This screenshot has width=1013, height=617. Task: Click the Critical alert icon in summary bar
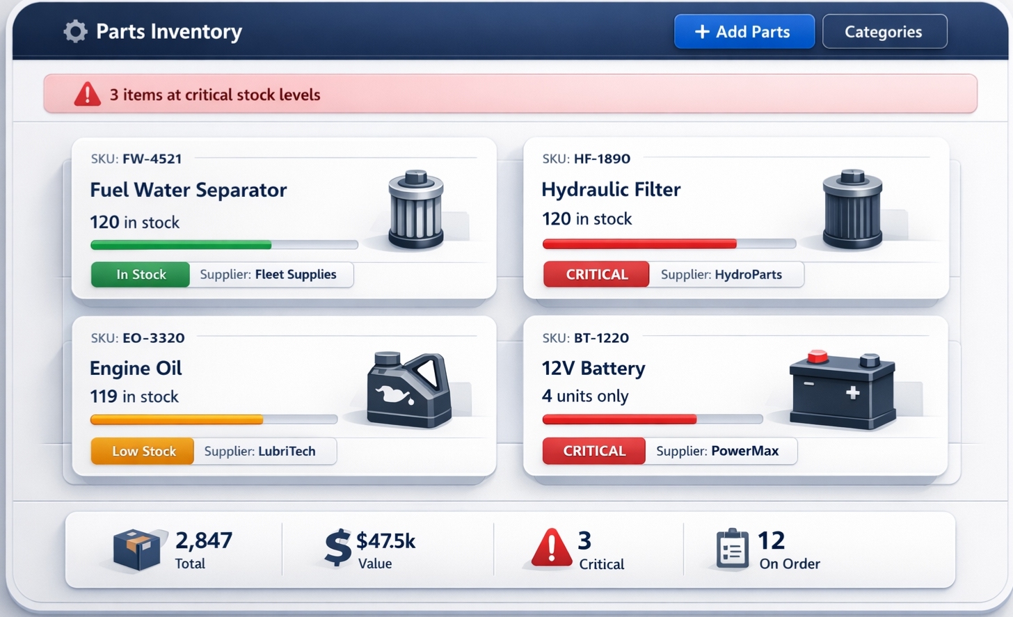coord(550,548)
